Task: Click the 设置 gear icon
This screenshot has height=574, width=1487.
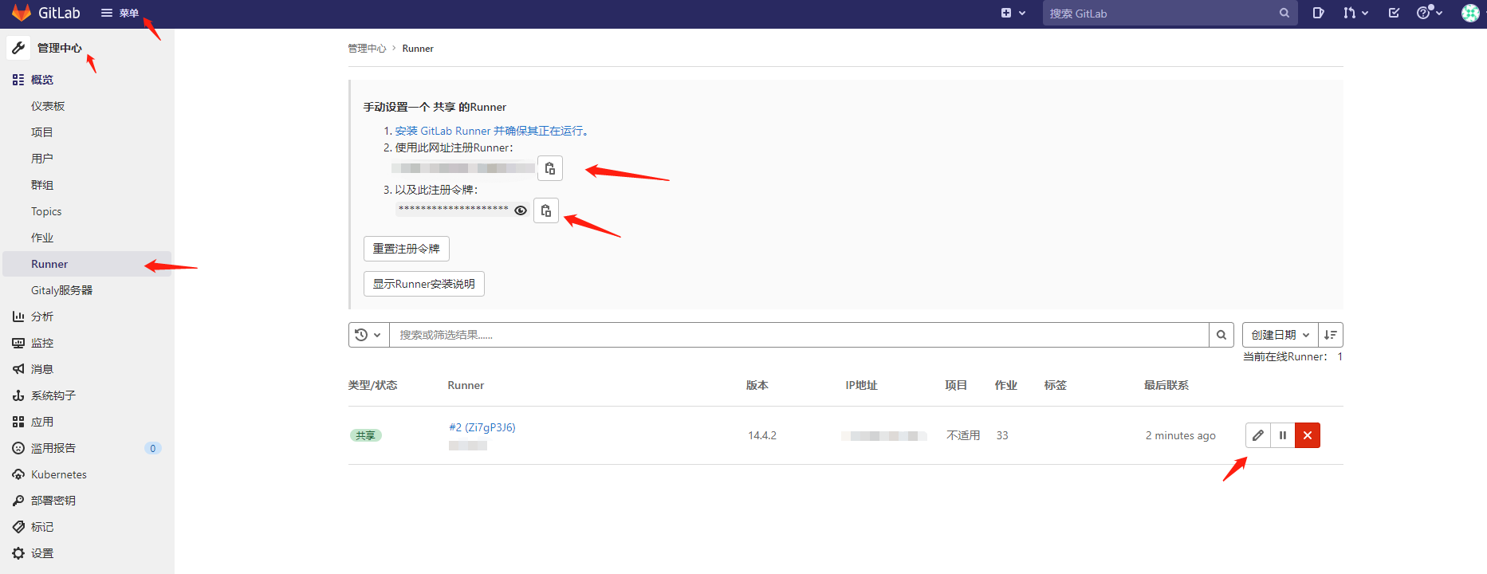Action: tap(18, 553)
